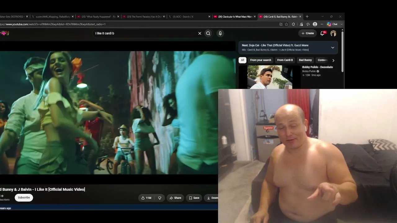Click the browser address bar URL
The width and height of the screenshot is (397, 223).
point(53,24)
